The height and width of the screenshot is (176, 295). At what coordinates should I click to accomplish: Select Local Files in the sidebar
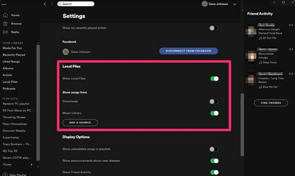[x=10, y=82]
